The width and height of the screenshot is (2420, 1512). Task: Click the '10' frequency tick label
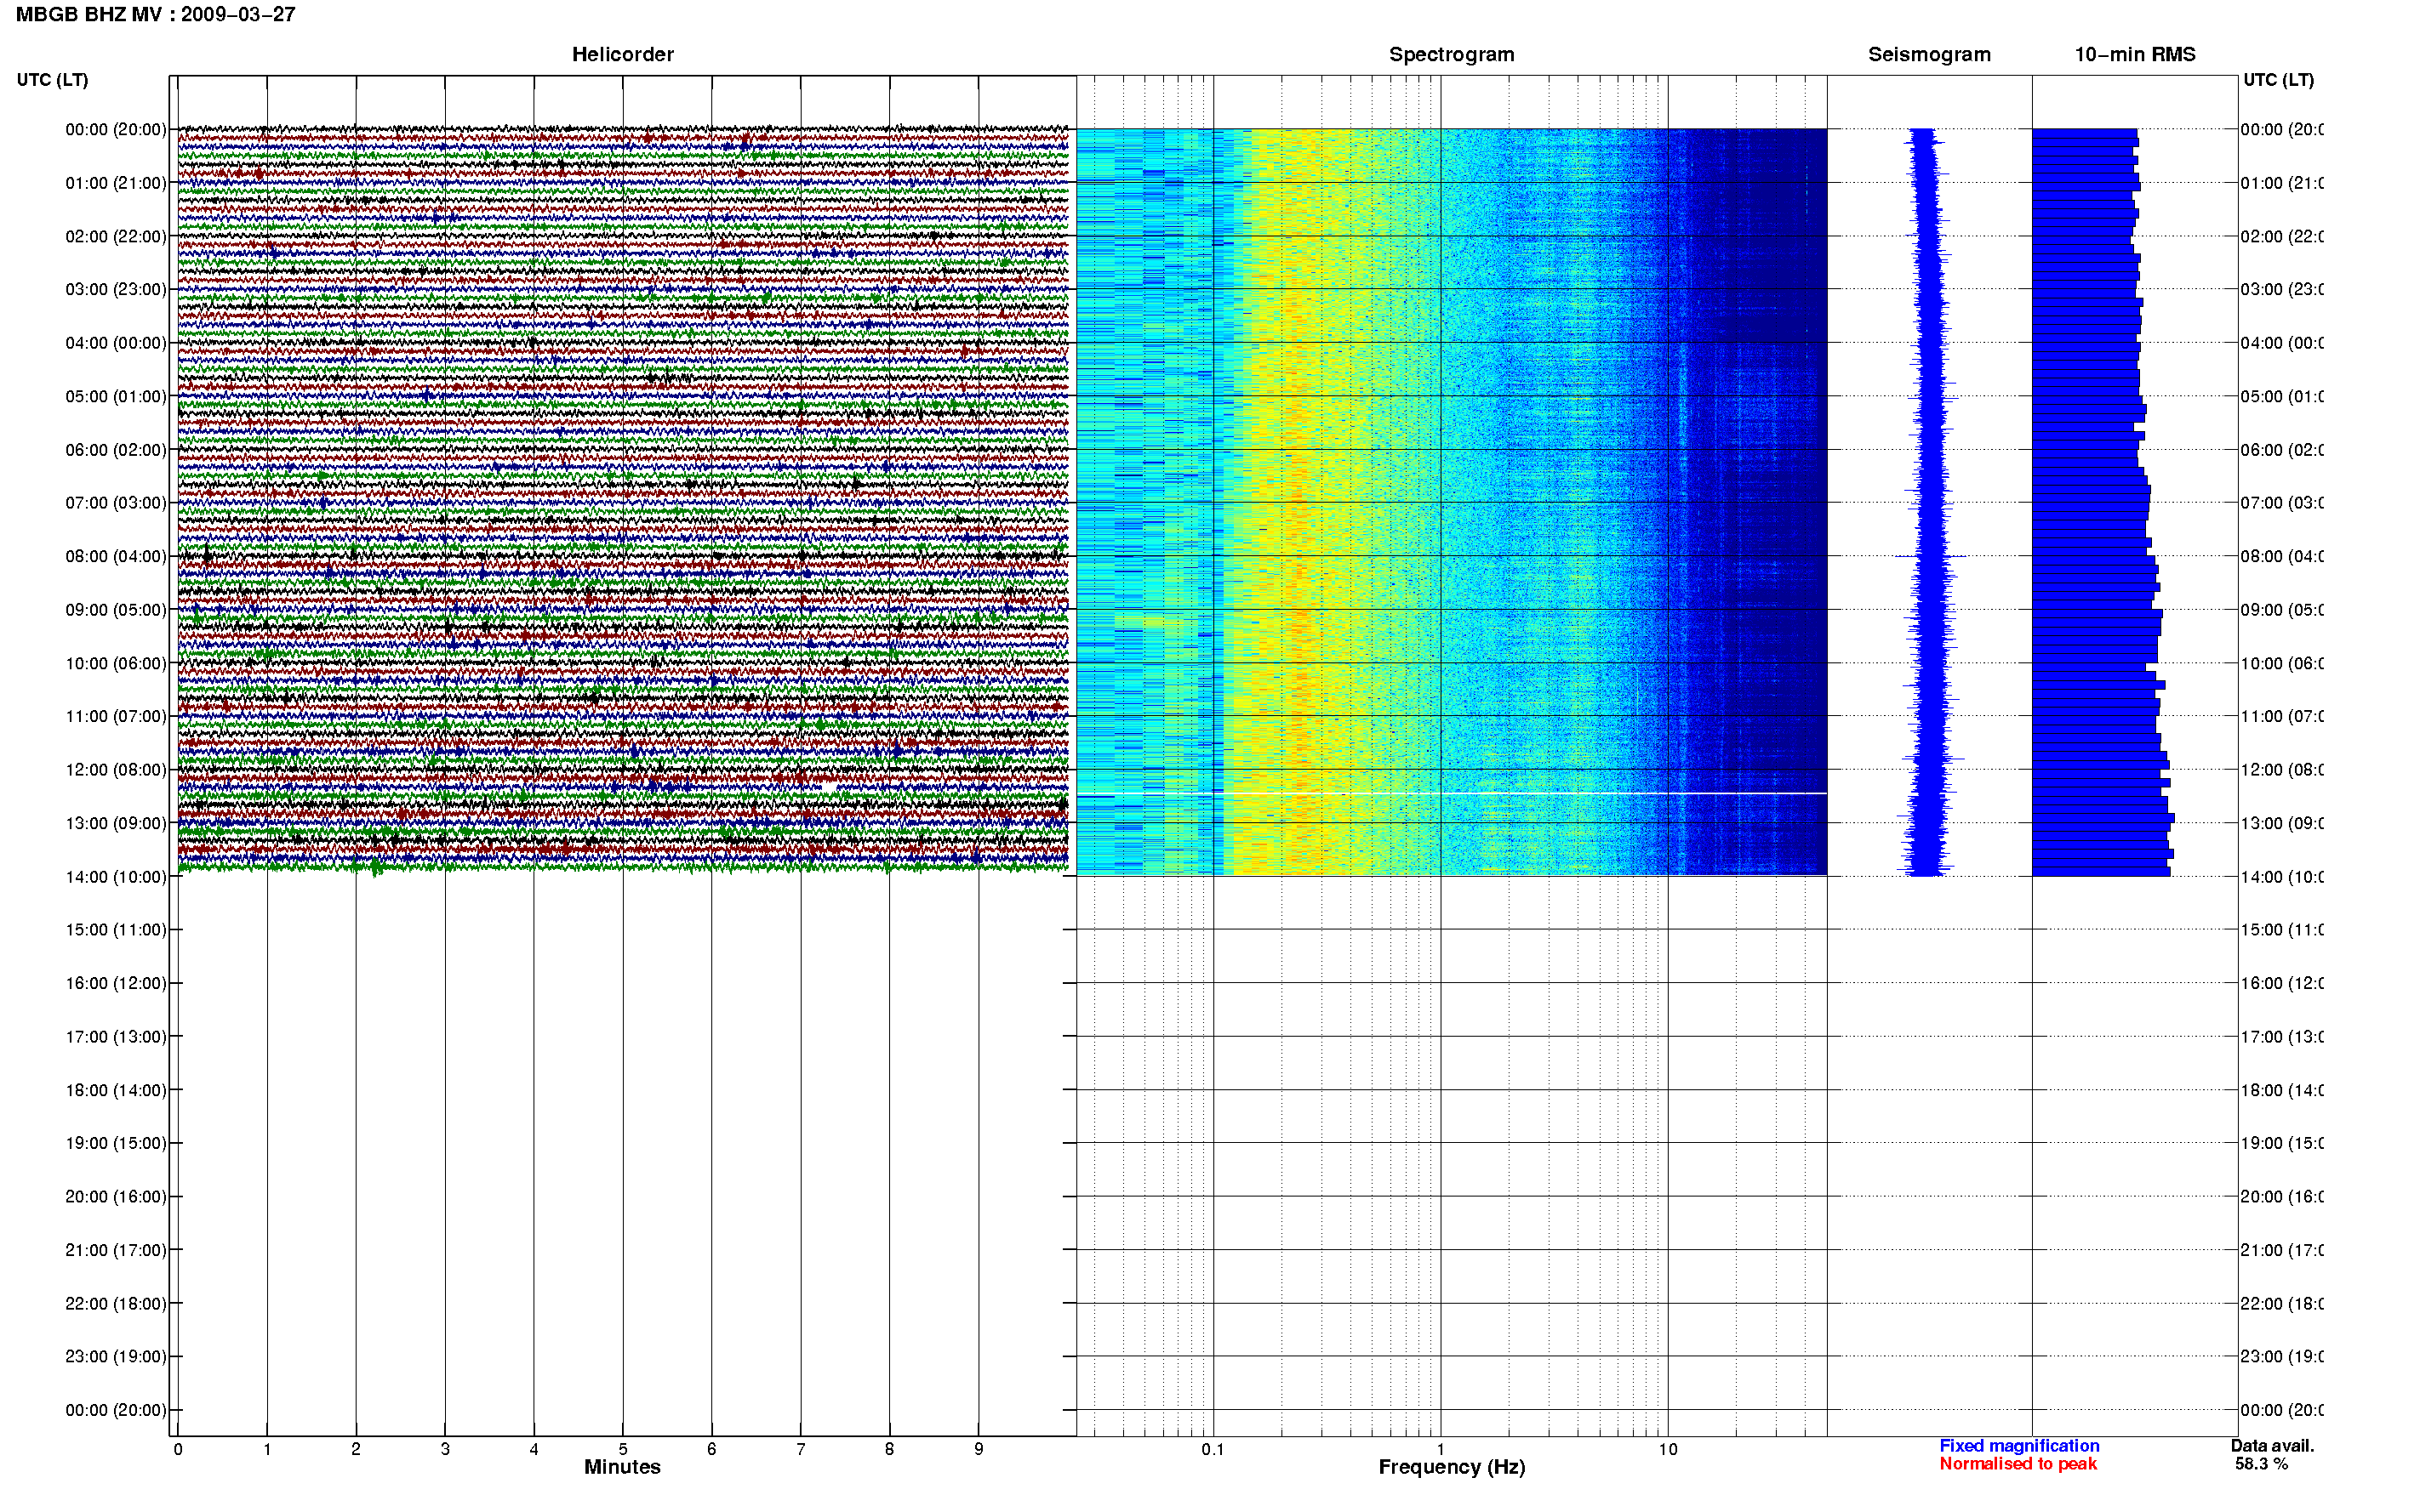point(1668,1449)
